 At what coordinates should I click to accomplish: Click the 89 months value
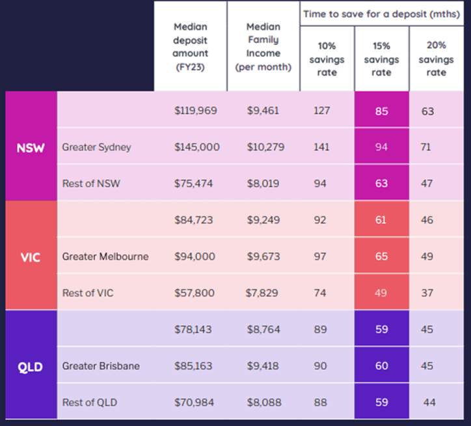tap(320, 329)
